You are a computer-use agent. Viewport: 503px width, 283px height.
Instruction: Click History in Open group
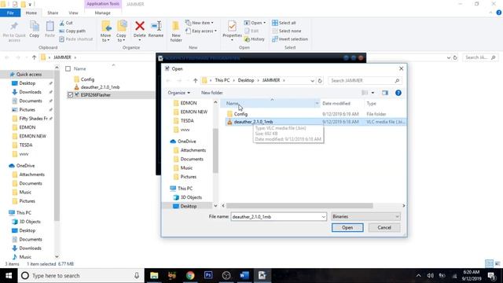255,39
